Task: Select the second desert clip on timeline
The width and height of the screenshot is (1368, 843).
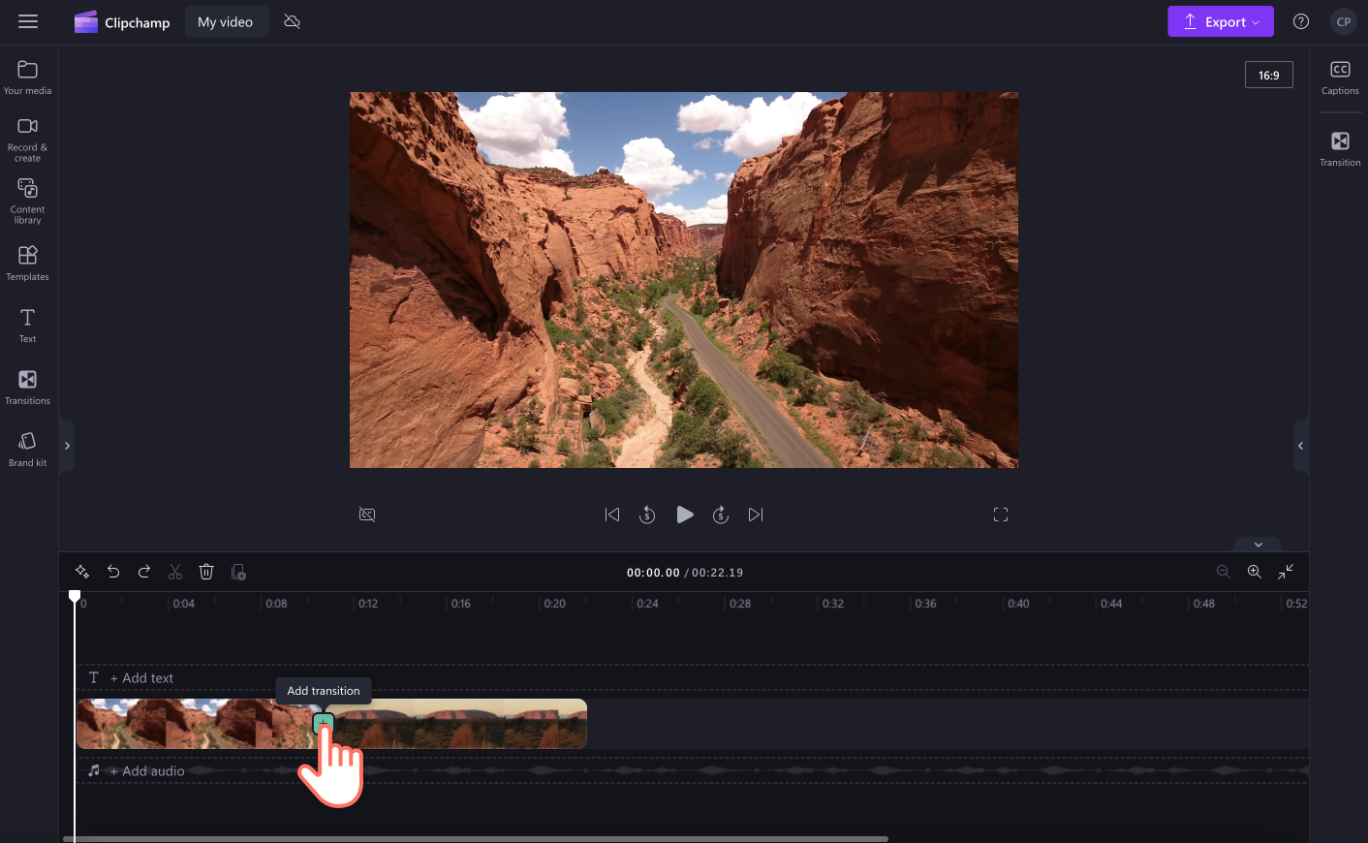Action: (457, 724)
